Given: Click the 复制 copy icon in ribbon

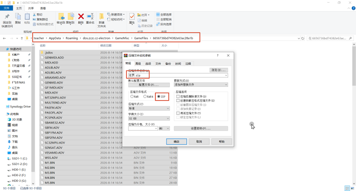Looking at the screenshot, I should 18,16.
